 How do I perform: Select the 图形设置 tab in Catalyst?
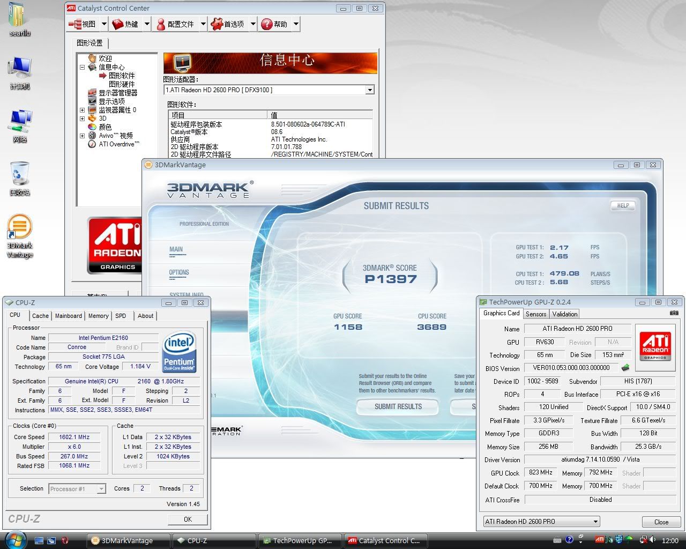90,43
